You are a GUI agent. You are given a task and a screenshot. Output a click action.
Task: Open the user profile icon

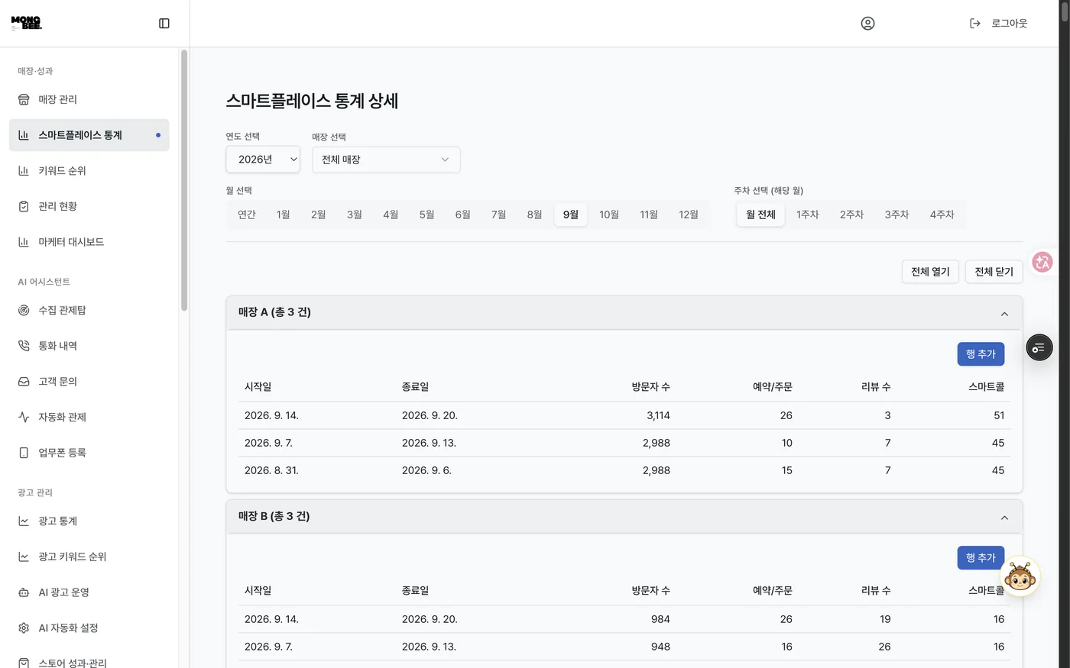click(x=867, y=24)
